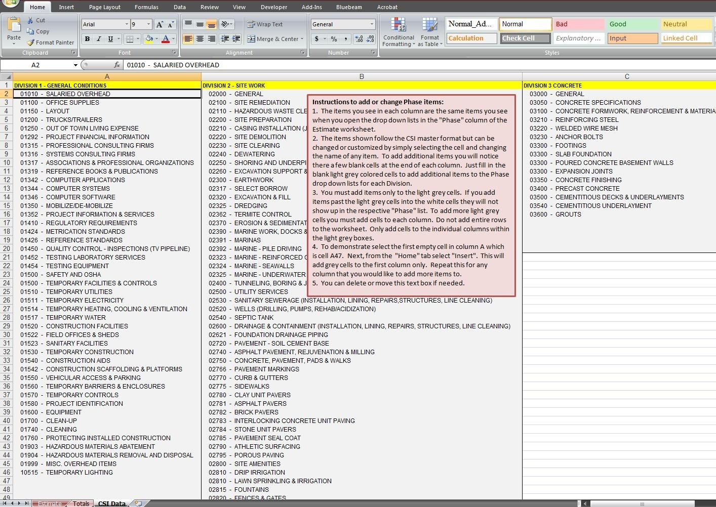Open Conditional Formatting in the Styles group
This screenshot has width=716, height=507.
pyautogui.click(x=399, y=31)
